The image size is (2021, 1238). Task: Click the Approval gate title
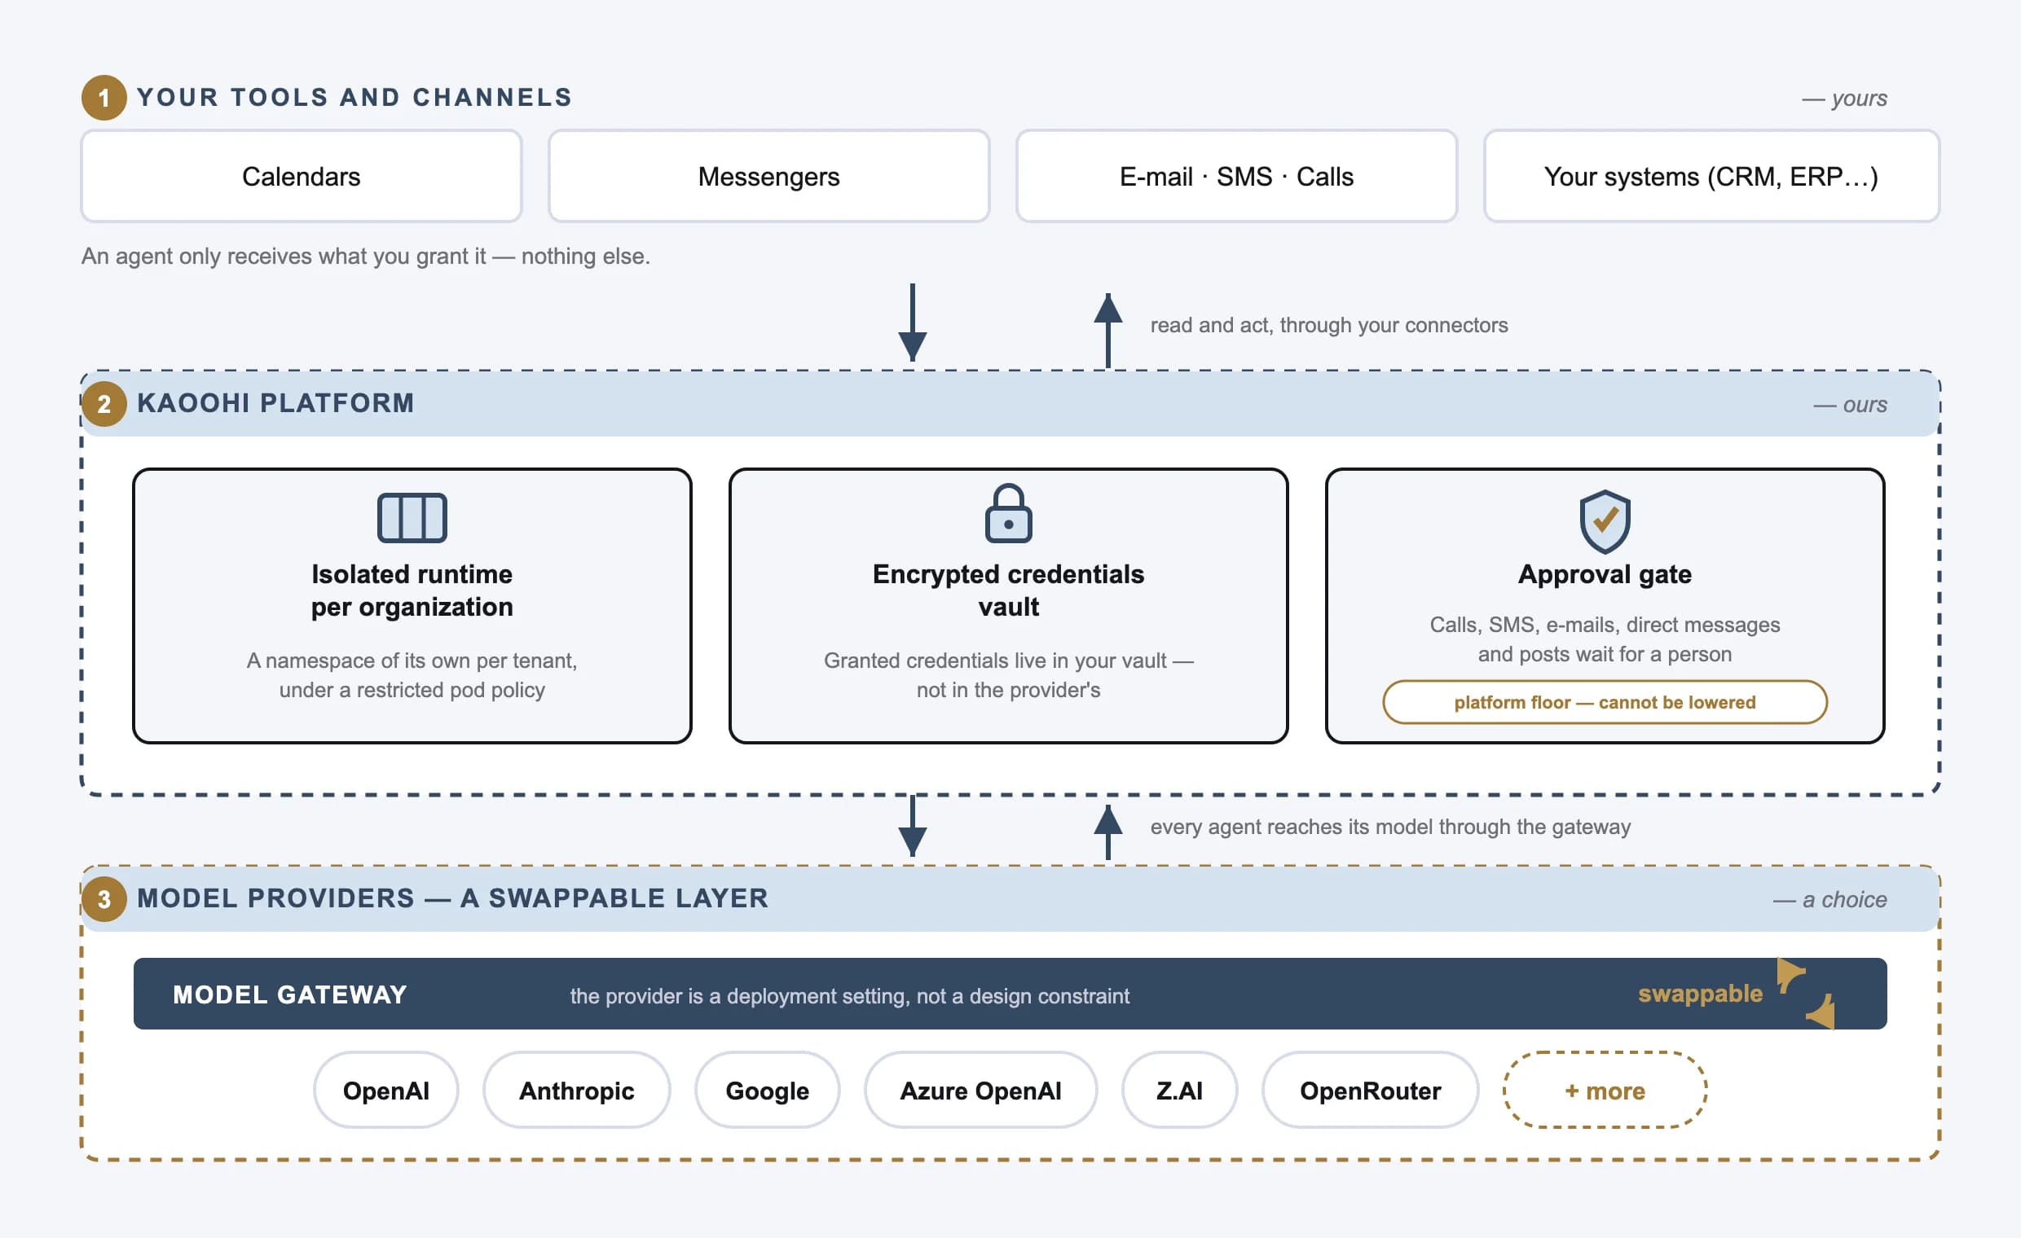point(1605,574)
